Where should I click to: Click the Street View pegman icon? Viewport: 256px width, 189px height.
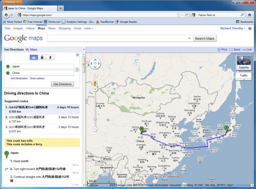pyautogui.click(x=95, y=83)
